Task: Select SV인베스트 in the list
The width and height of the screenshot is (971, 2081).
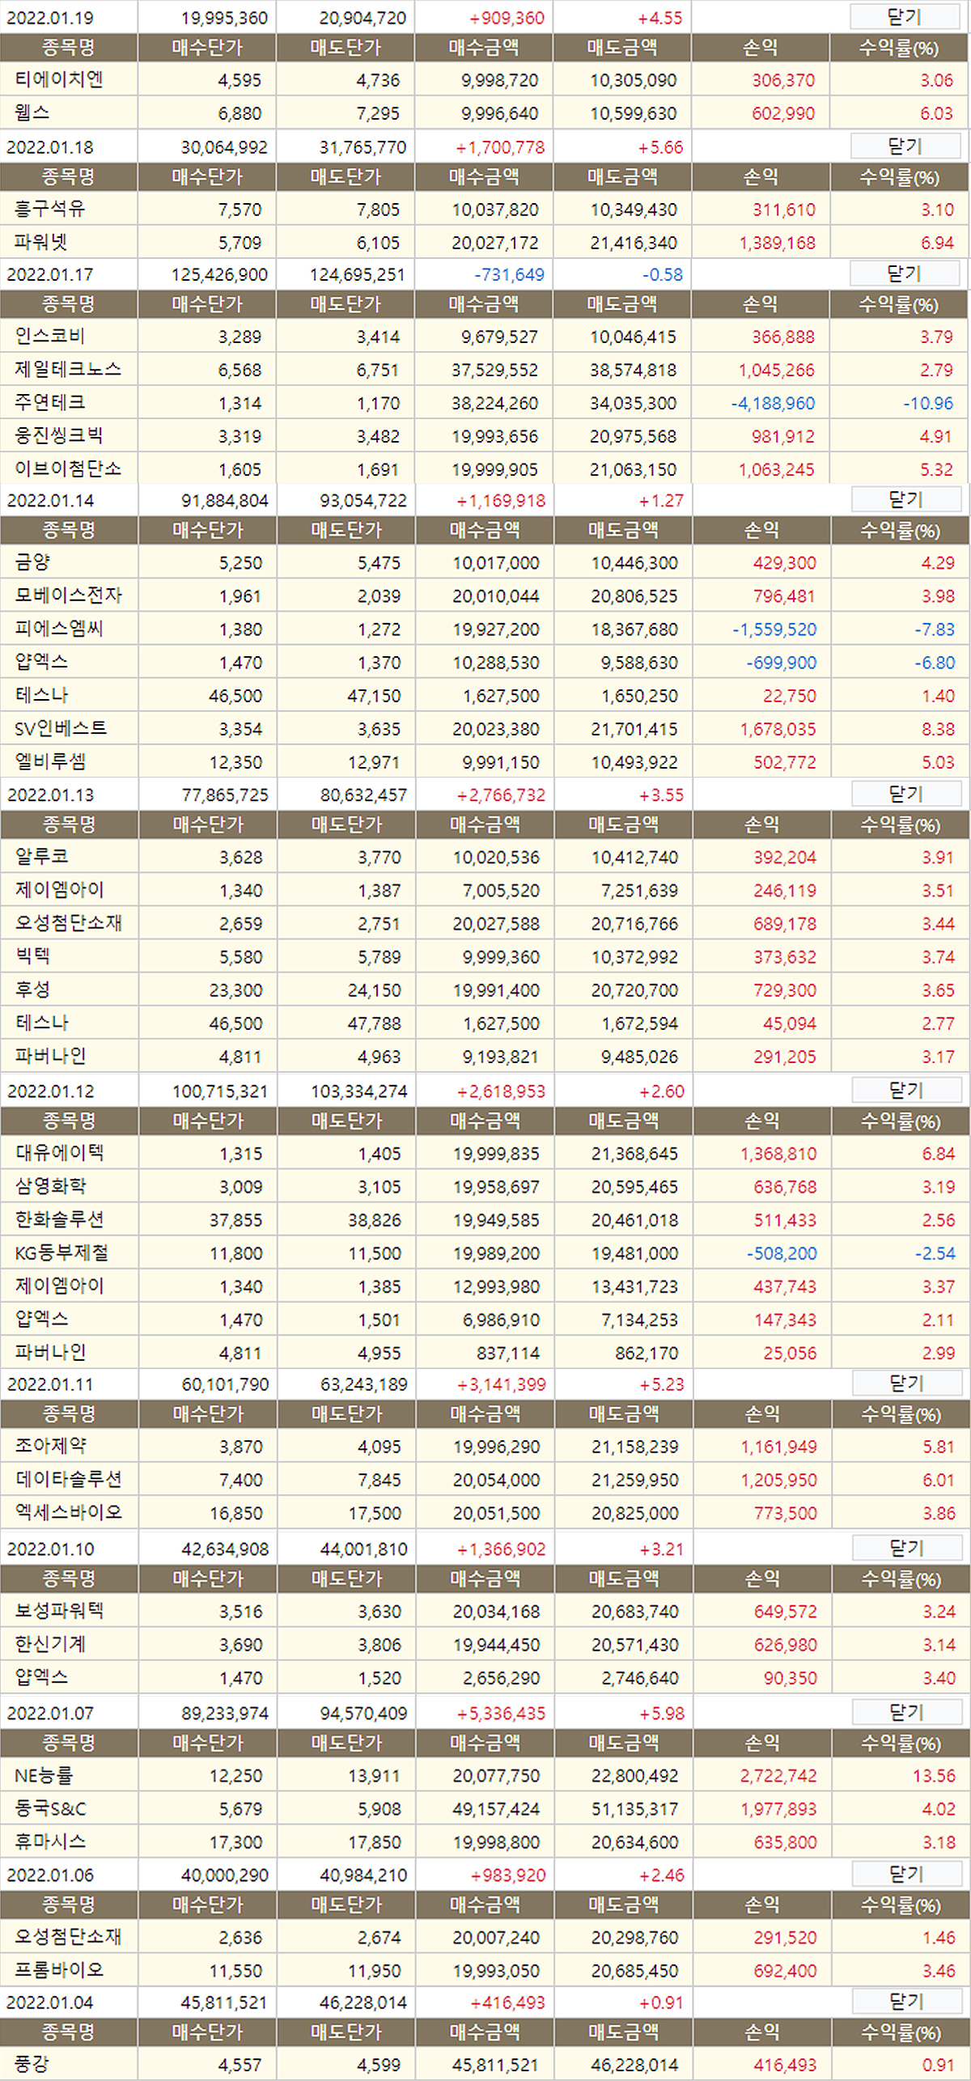Action: click(x=61, y=728)
